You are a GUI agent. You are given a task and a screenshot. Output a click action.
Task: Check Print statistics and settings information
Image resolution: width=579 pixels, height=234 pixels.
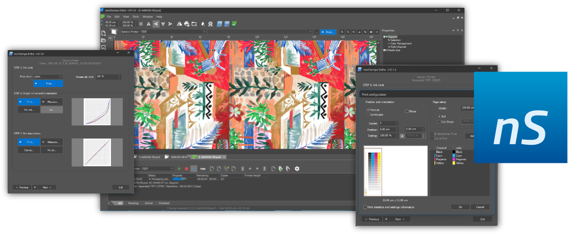365,207
